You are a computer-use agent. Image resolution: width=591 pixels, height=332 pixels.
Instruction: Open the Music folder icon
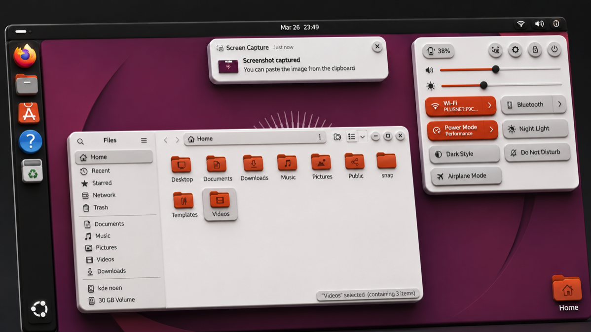click(288, 163)
